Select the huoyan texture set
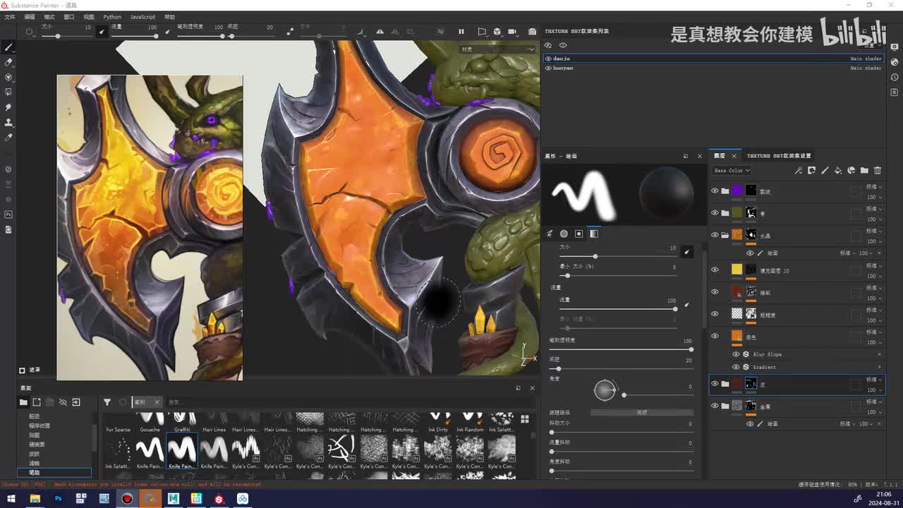 [x=713, y=68]
